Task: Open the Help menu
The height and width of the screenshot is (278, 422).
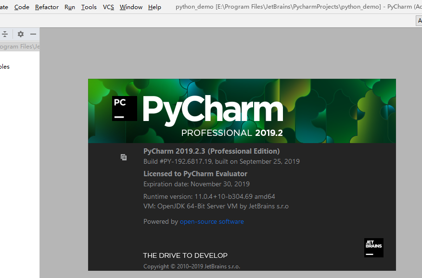Action: (154, 7)
